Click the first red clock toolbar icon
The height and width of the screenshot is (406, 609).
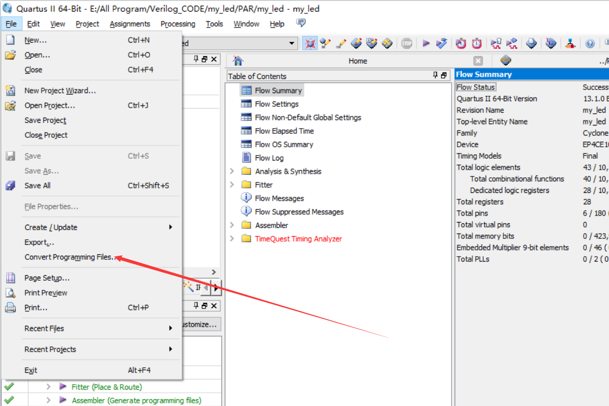(x=461, y=43)
